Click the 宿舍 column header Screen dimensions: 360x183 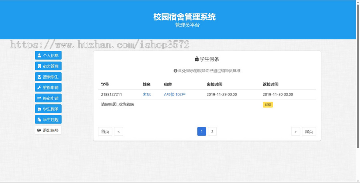click(168, 84)
